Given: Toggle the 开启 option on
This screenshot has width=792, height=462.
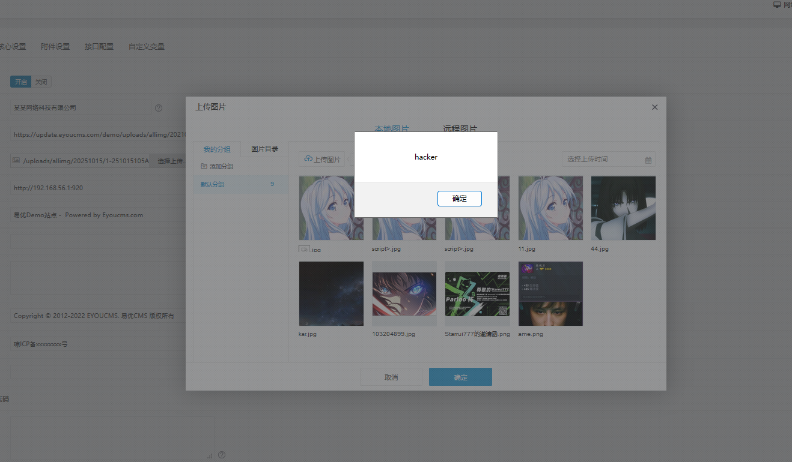Looking at the screenshot, I should coord(21,82).
